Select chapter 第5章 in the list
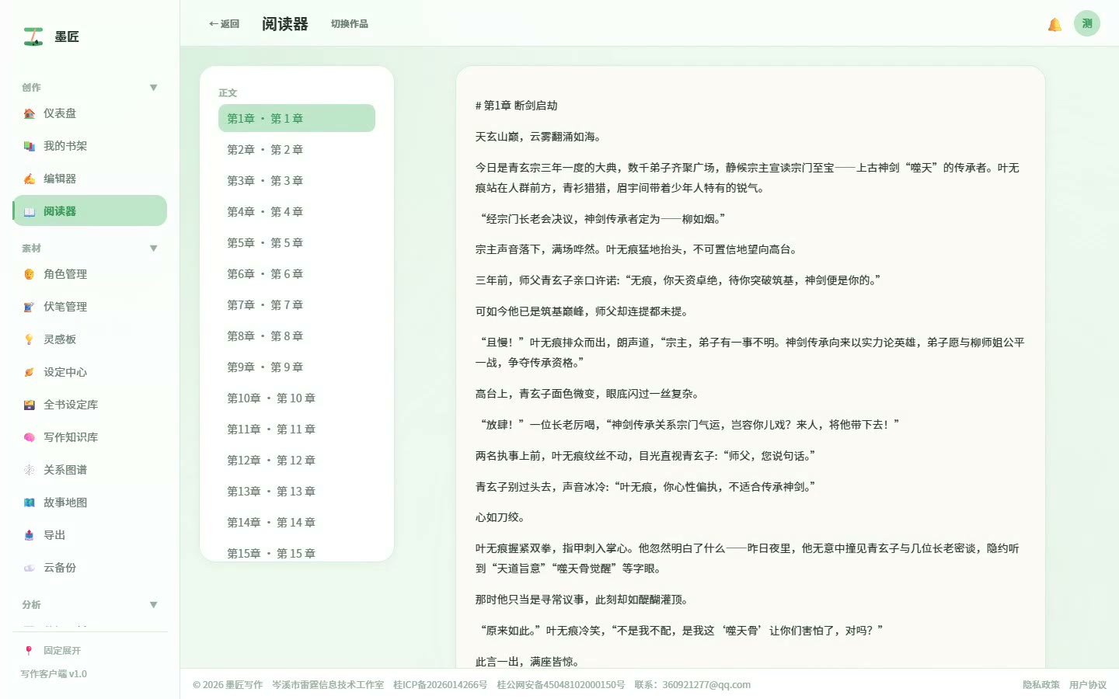 tap(297, 242)
